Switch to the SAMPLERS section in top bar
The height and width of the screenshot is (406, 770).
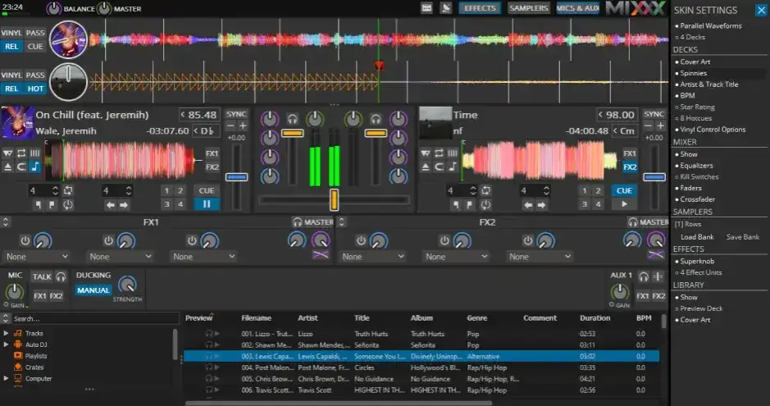(x=528, y=8)
